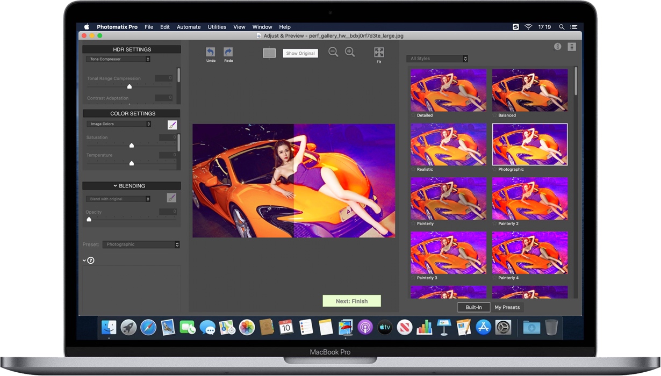Click the Undo icon
The width and height of the screenshot is (661, 376).
pyautogui.click(x=210, y=52)
